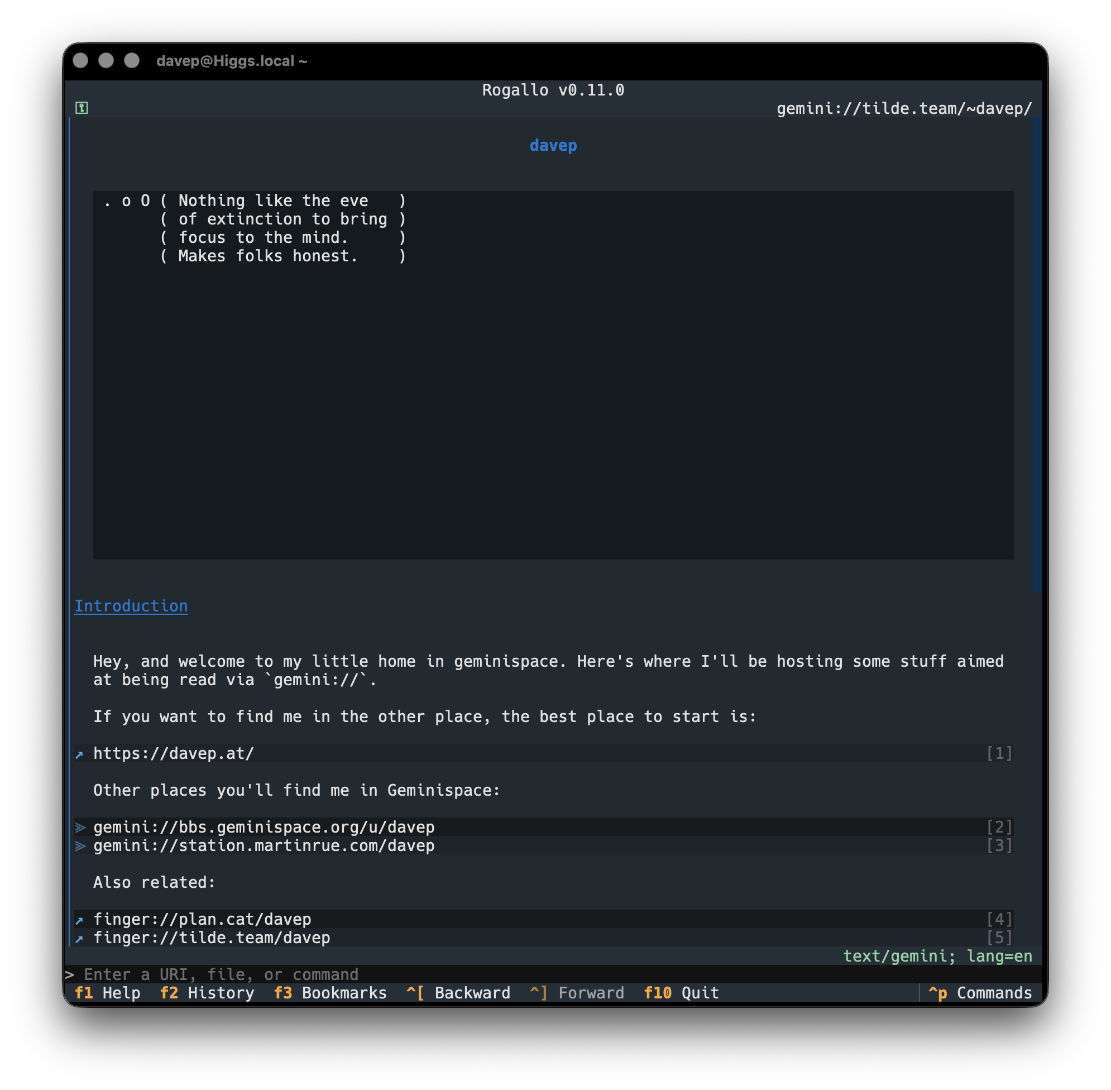Click the arrow icon beside finger://tilde.team/davep
This screenshot has height=1090, width=1111.
pos(80,939)
